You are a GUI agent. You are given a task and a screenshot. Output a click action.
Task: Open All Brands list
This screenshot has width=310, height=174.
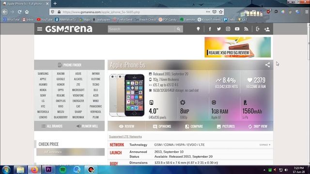click(x=52, y=126)
